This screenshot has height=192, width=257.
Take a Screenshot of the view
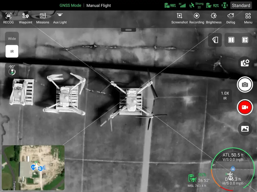coord(179,18)
